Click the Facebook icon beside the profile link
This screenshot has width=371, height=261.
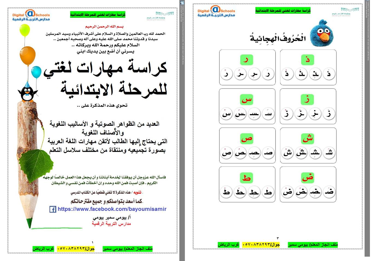(53, 209)
